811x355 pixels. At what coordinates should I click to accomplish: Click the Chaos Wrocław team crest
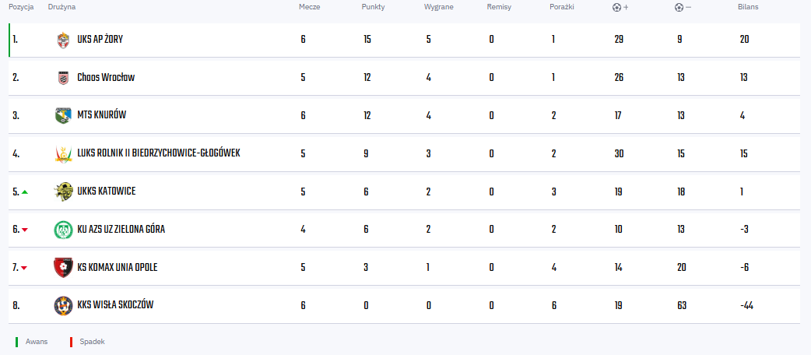point(63,78)
